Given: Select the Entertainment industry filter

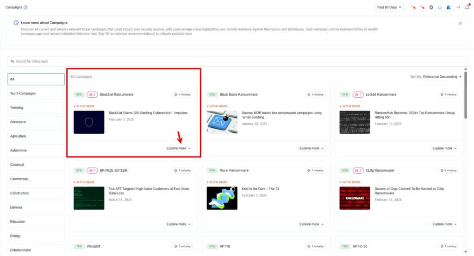Looking at the screenshot, I should 36,250.
